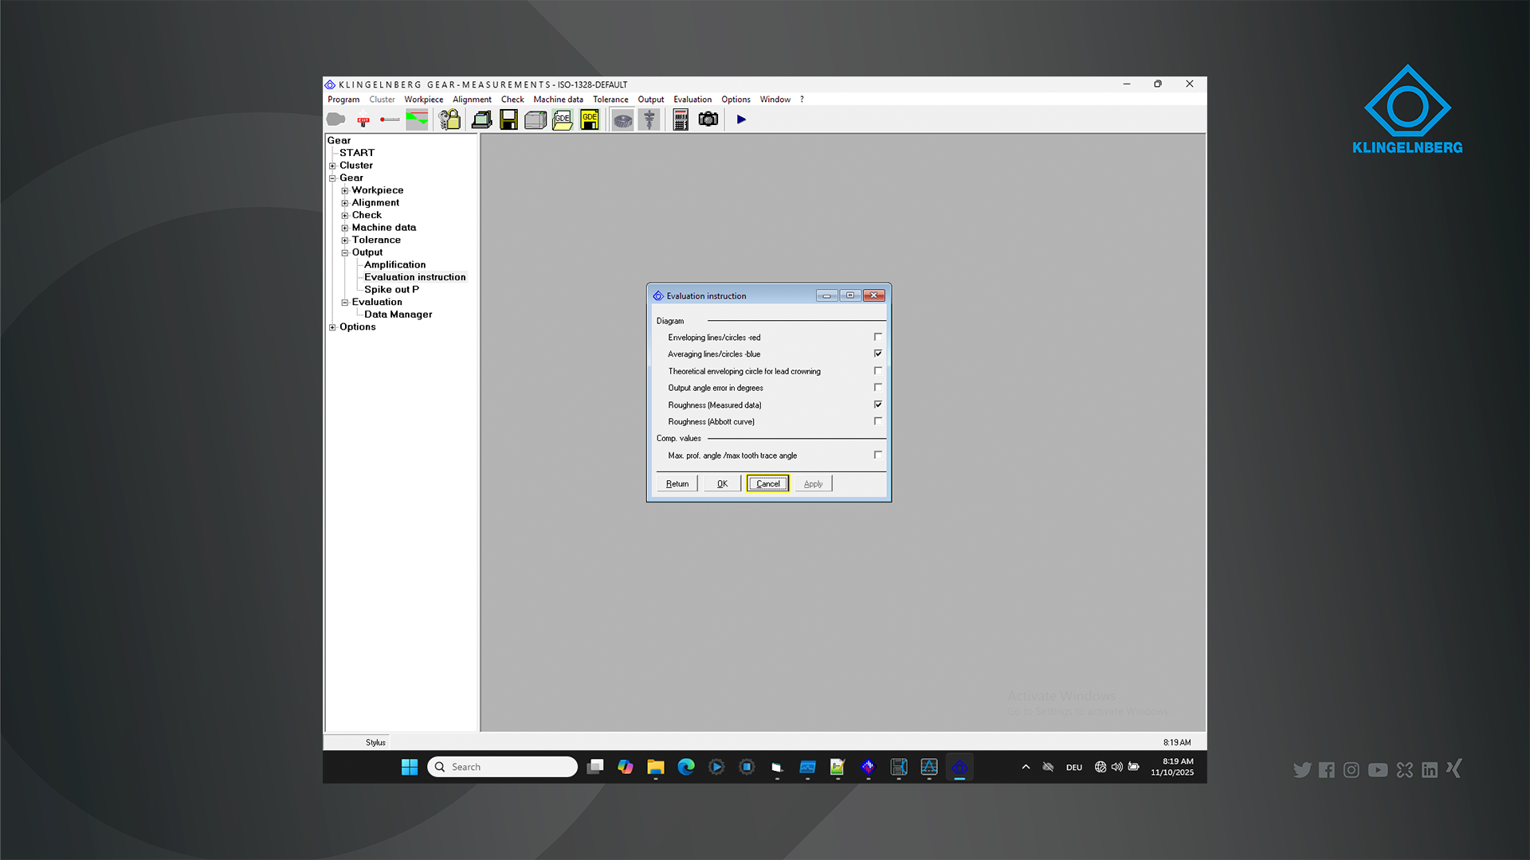The width and height of the screenshot is (1530, 860).
Task: Open the Machine data menu
Action: pyautogui.click(x=558, y=100)
